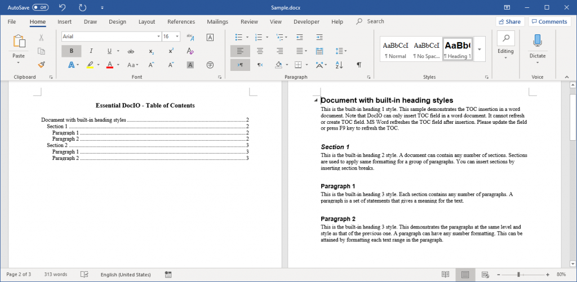
Task: Click the Share button
Action: pyautogui.click(x=509, y=21)
